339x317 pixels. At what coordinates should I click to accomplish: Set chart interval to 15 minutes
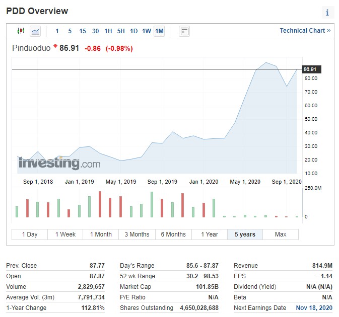[x=83, y=31]
